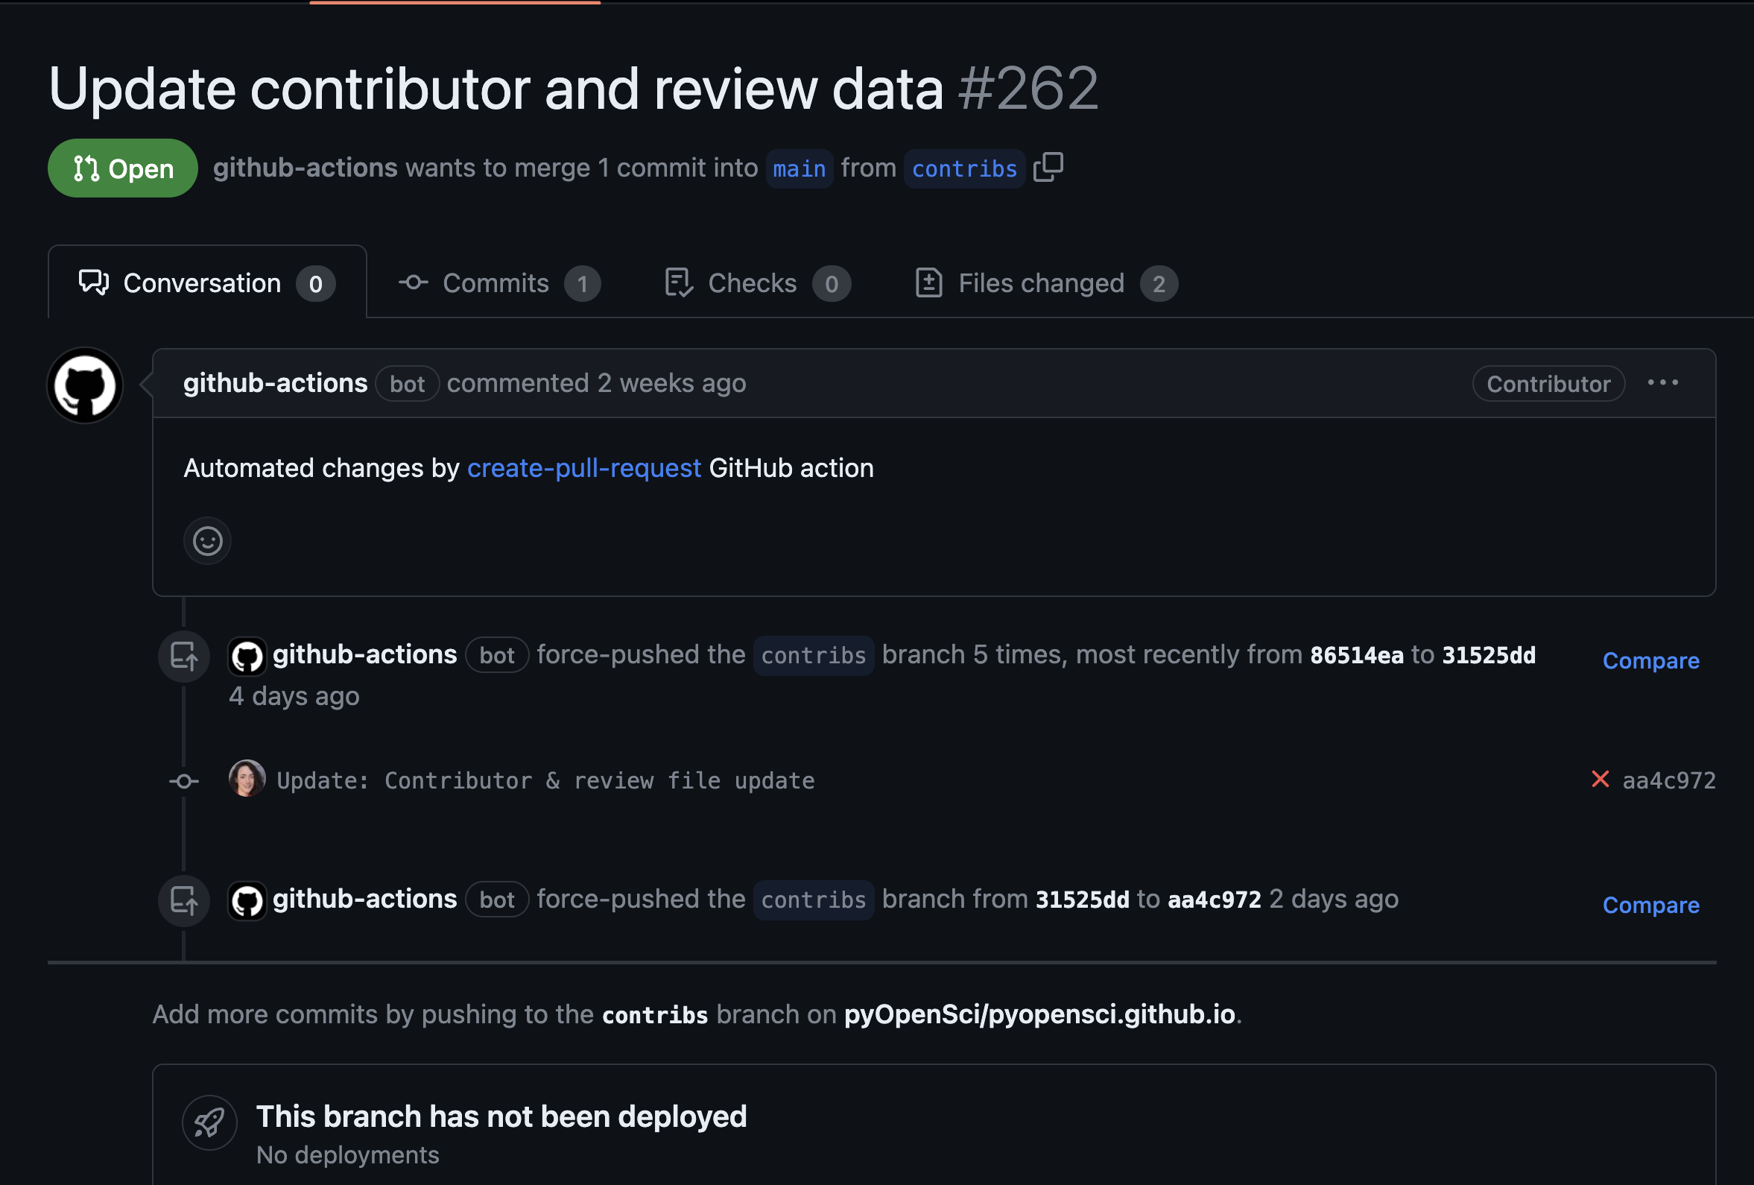Click the 'commented 2 weeks ago' timestamp
The height and width of the screenshot is (1185, 1754).
[x=596, y=382]
